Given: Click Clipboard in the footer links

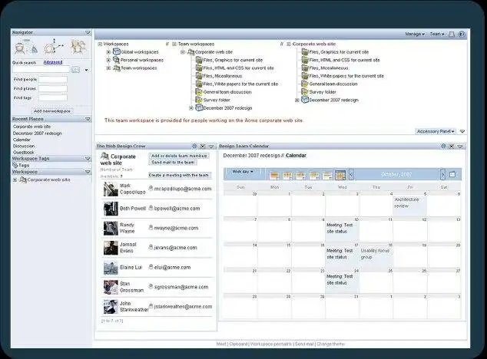Looking at the screenshot, I should (239, 344).
